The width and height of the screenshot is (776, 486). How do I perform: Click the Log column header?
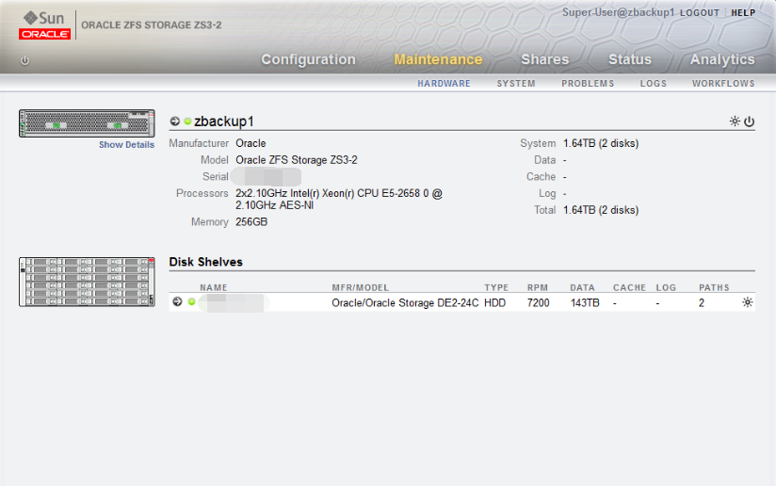tap(666, 287)
